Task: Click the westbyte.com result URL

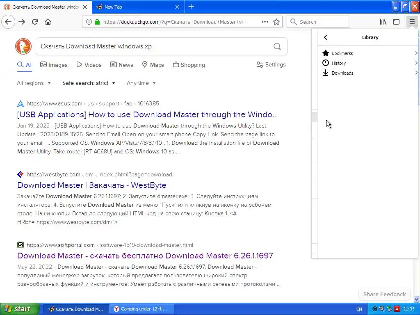Action: point(99,174)
